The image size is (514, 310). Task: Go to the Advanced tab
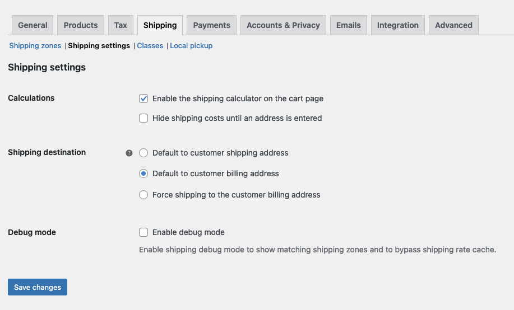click(x=453, y=25)
